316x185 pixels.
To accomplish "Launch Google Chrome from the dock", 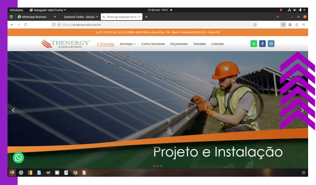I will coord(75,173).
